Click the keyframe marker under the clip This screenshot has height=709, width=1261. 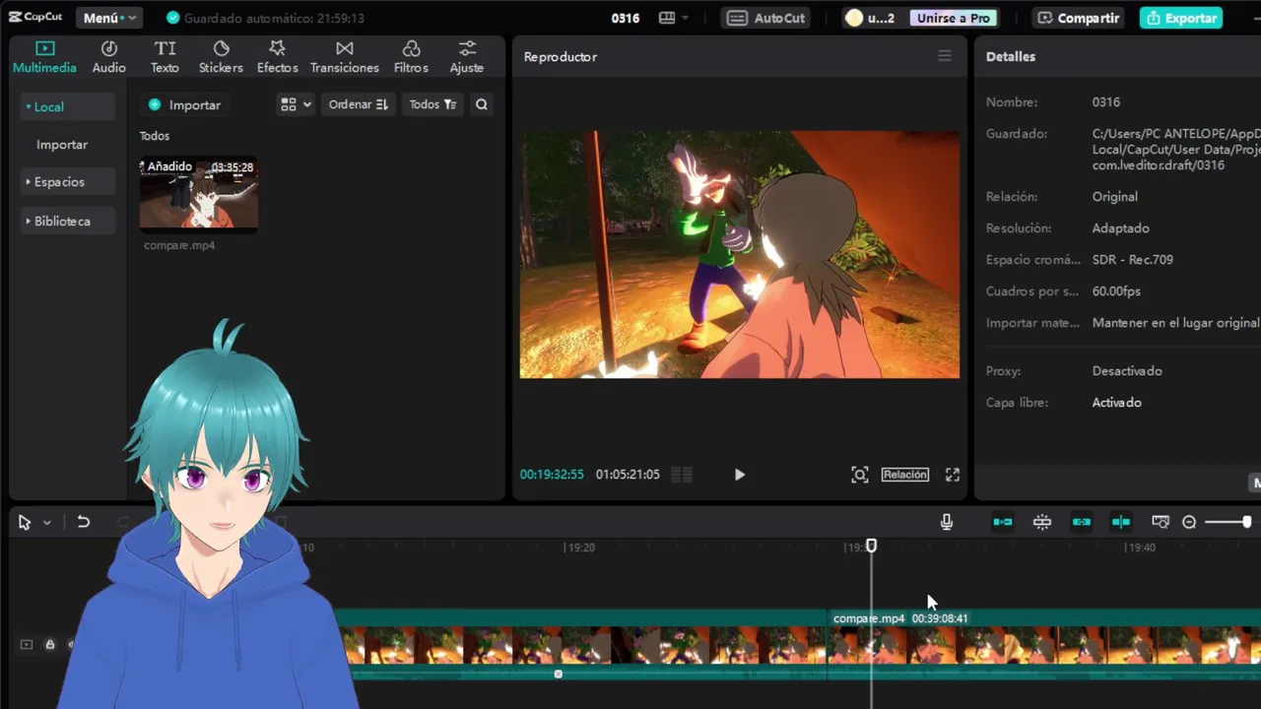[x=559, y=675]
